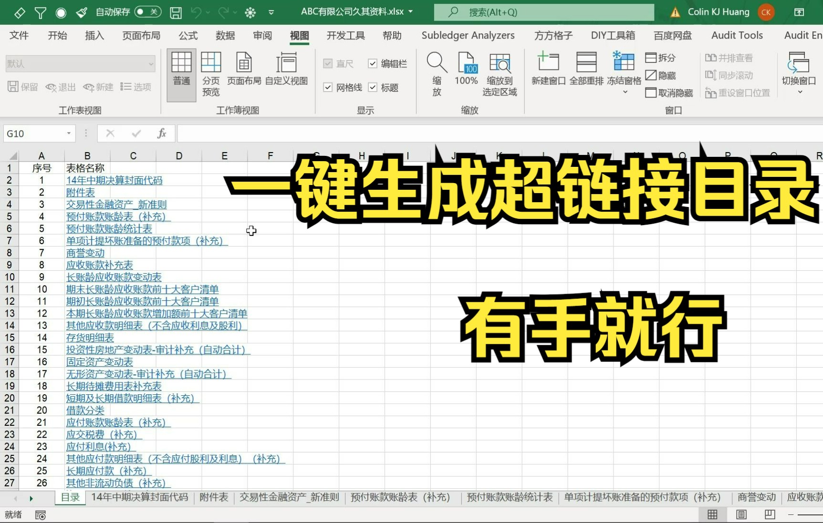Set zoom to 100%

click(466, 70)
